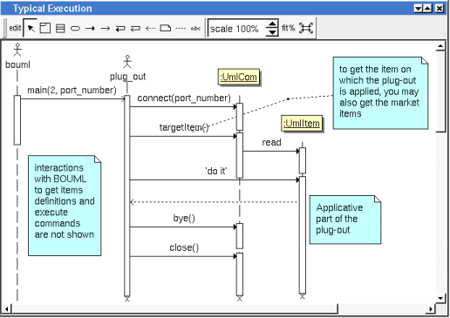
Task: Select the arrow pointer tool
Action: 31,28
